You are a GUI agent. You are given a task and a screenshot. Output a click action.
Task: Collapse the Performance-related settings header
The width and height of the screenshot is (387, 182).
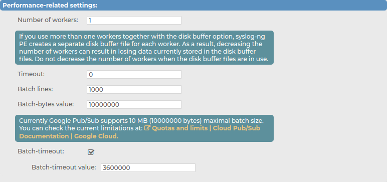tap(193, 6)
